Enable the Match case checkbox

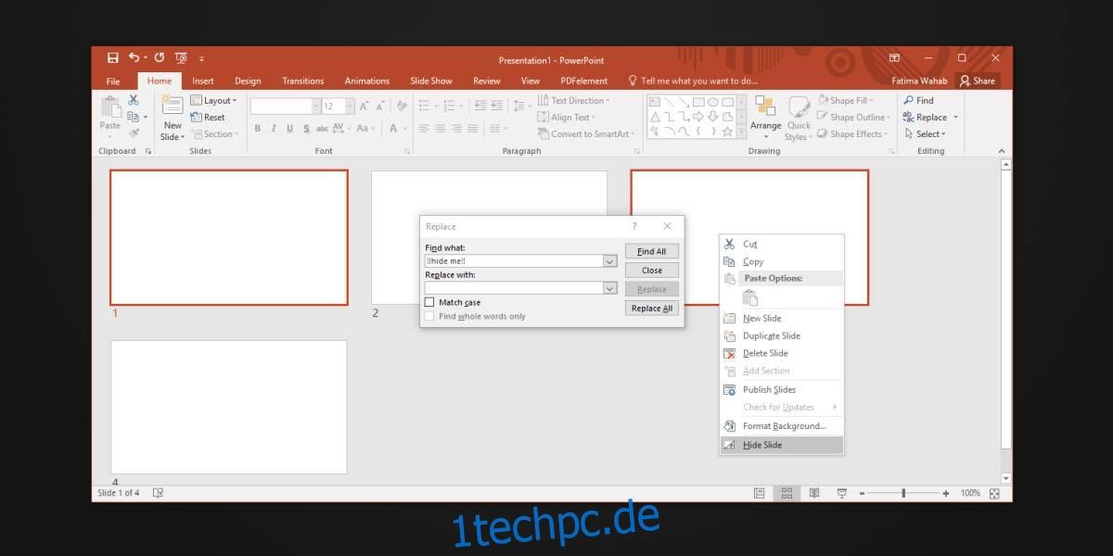[429, 302]
